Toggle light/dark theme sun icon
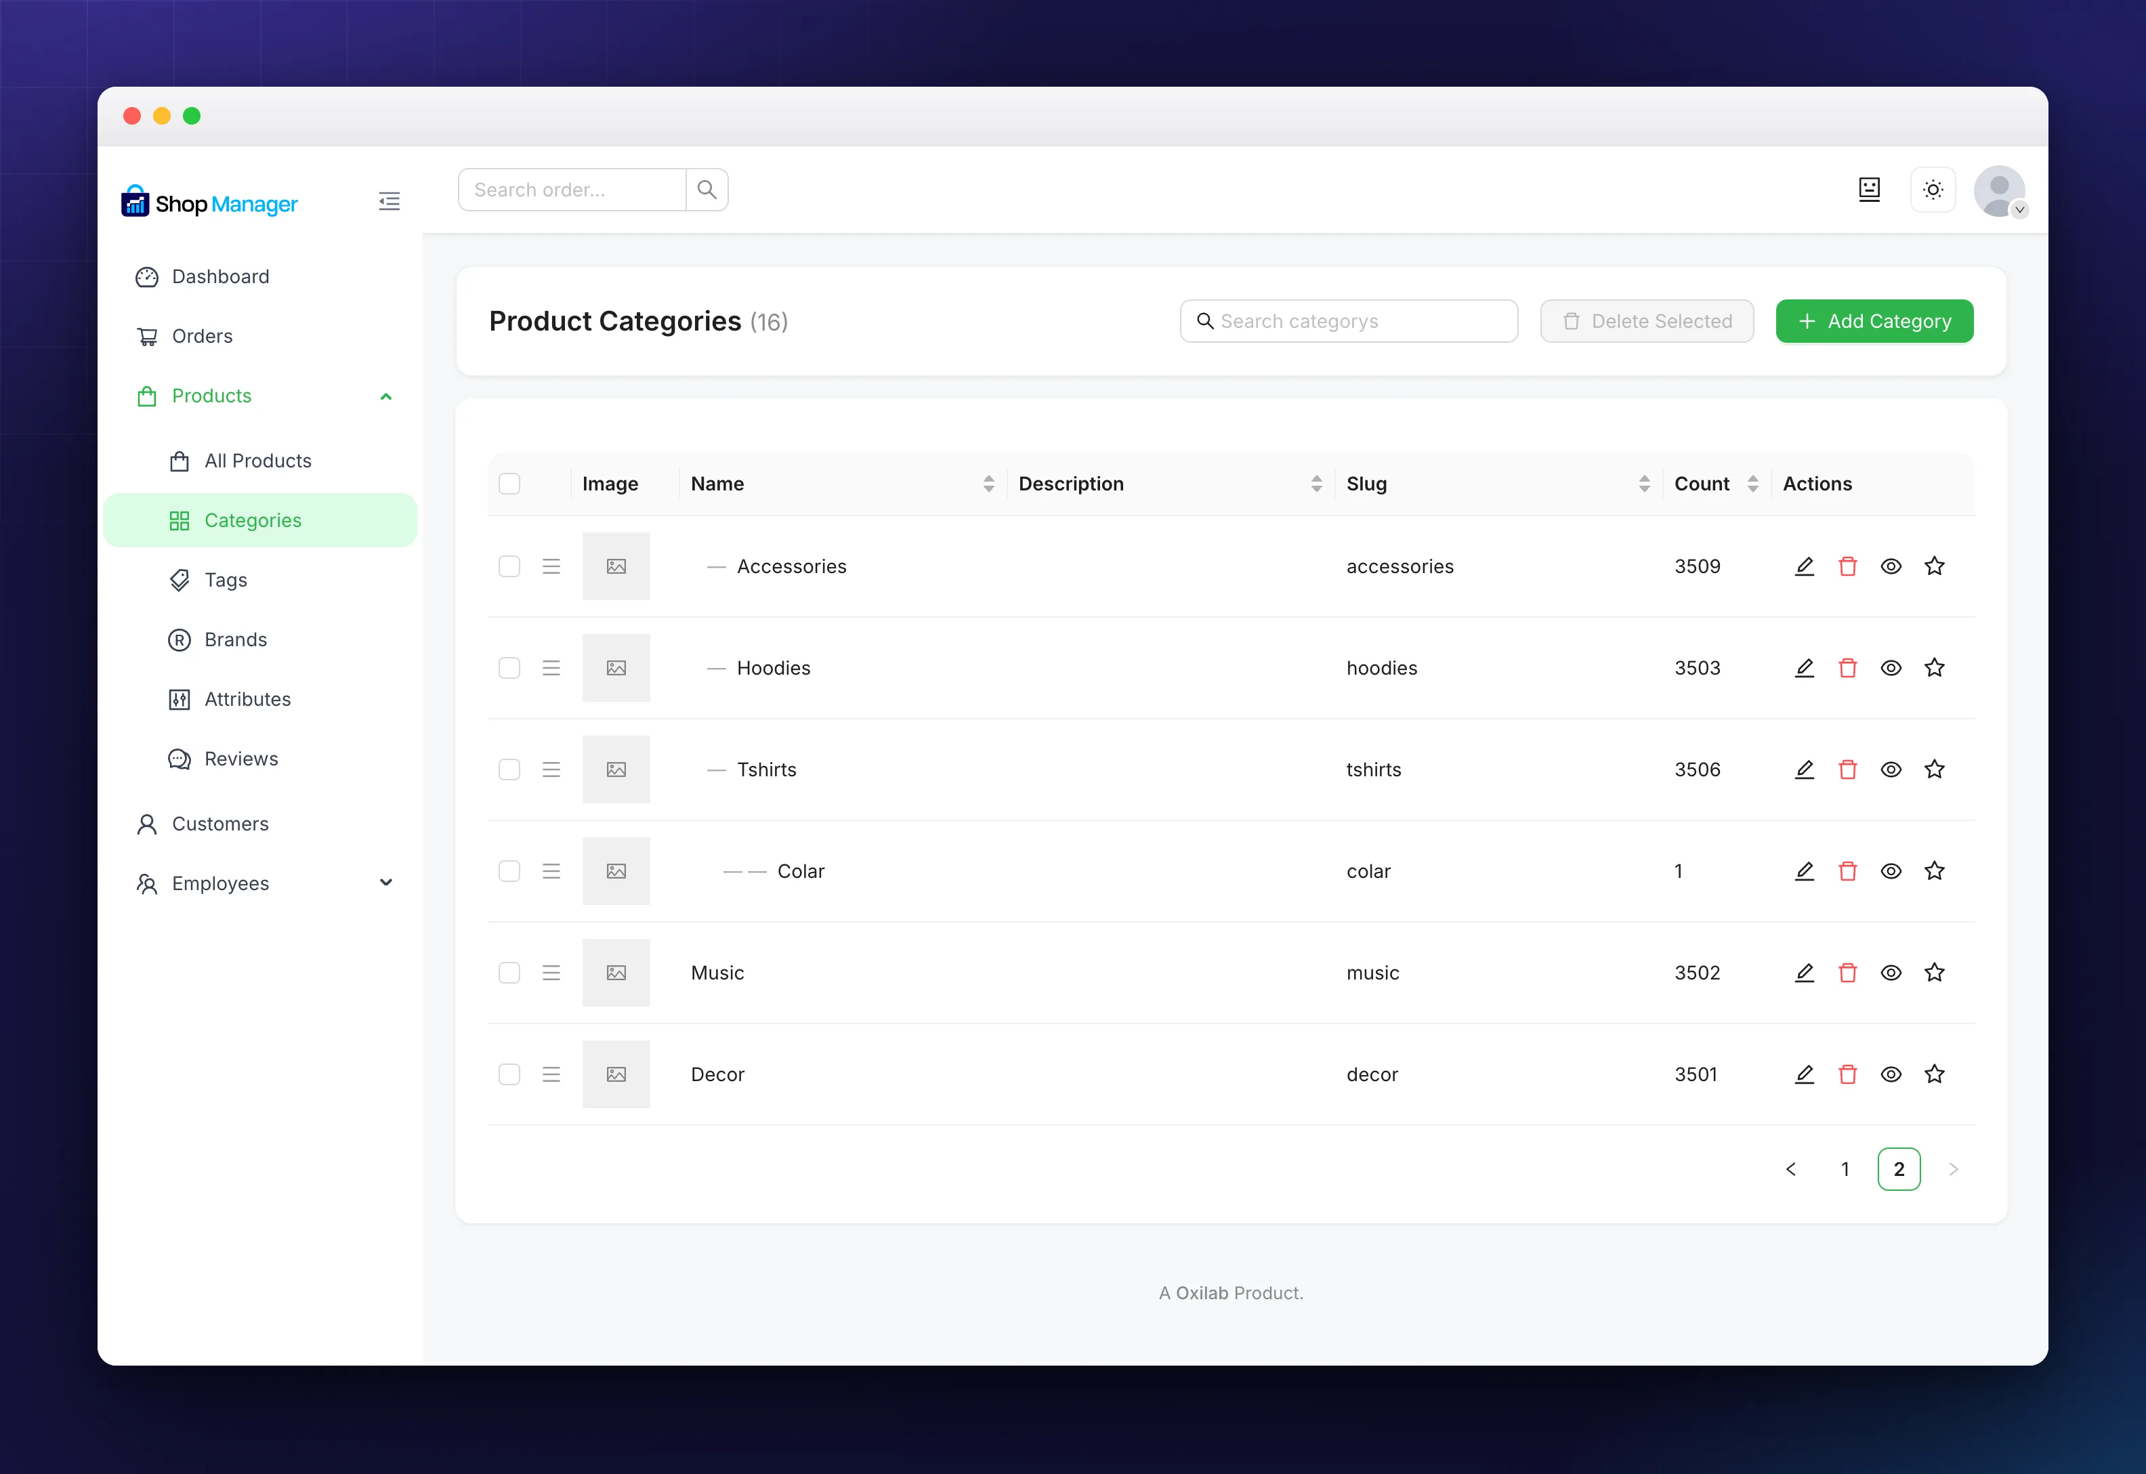The height and width of the screenshot is (1474, 2146). (x=1933, y=189)
